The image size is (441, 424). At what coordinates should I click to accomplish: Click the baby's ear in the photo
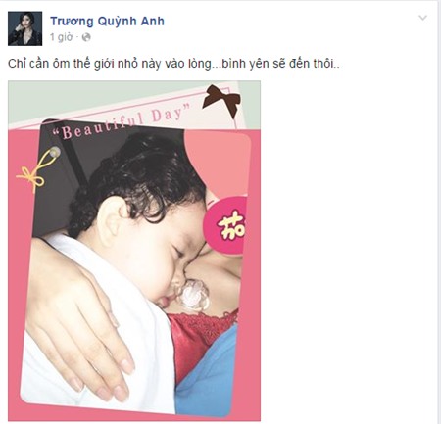[115, 217]
